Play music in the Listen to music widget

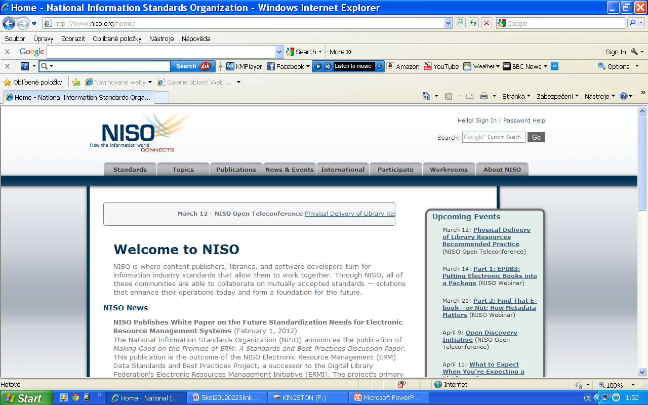318,66
